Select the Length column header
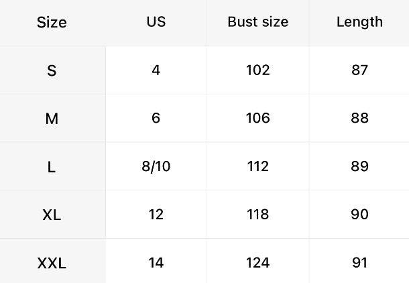The height and width of the screenshot is (283, 409). coord(359,21)
